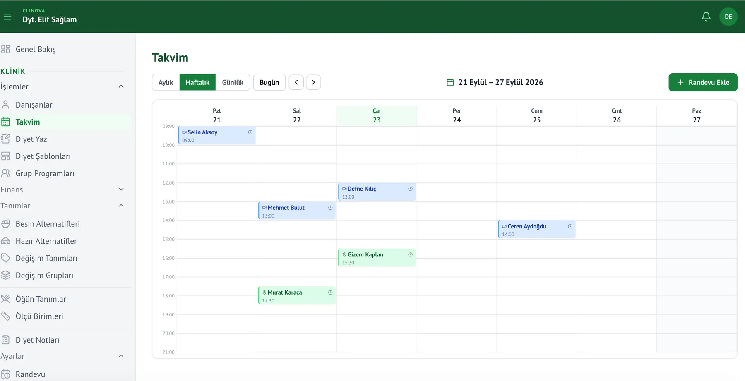This screenshot has width=745, height=381.
Task: Click clock icon on Gizem Kaplan appointment
Action: click(x=411, y=255)
